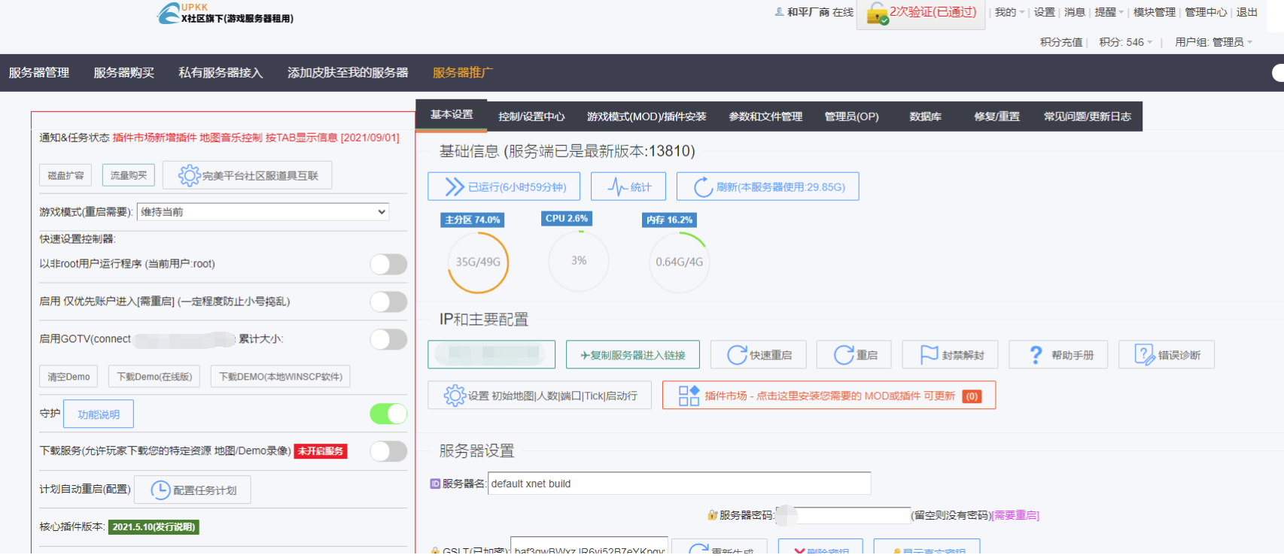This screenshot has height=558, width=1284.
Task: Switch to the 数据库 tab
Action: [x=925, y=117]
